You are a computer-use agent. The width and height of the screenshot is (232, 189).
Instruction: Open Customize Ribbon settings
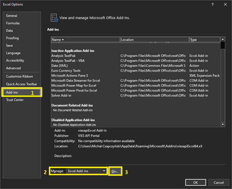click(20, 77)
